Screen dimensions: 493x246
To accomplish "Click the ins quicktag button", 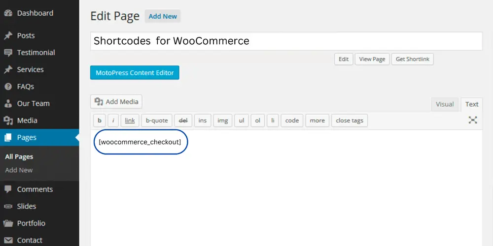I will (203, 121).
